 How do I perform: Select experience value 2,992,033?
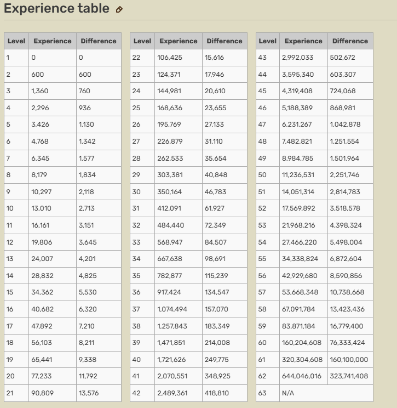[x=297, y=58]
